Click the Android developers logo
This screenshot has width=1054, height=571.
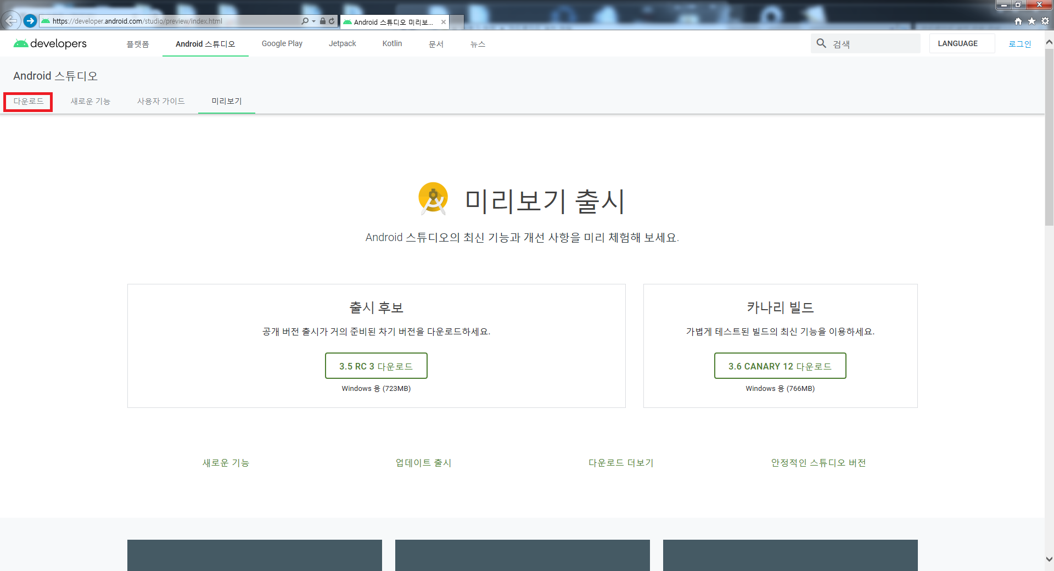coord(50,43)
